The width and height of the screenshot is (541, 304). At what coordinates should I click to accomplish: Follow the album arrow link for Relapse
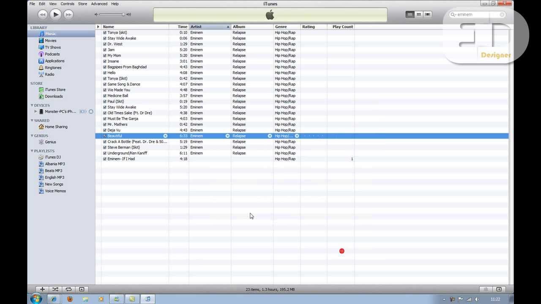point(270,136)
